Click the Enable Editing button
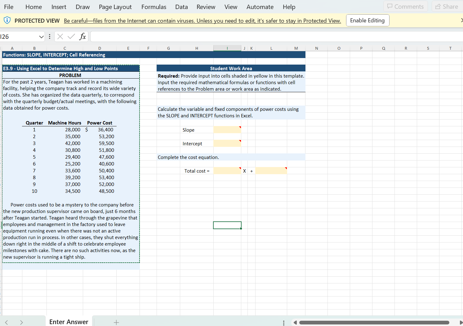The height and width of the screenshot is (326, 463). coord(367,20)
